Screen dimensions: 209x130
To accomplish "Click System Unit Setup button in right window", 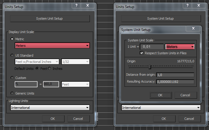I will (x=161, y=18).
